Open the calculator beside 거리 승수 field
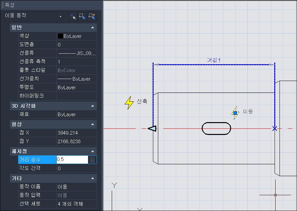 coord(92,160)
